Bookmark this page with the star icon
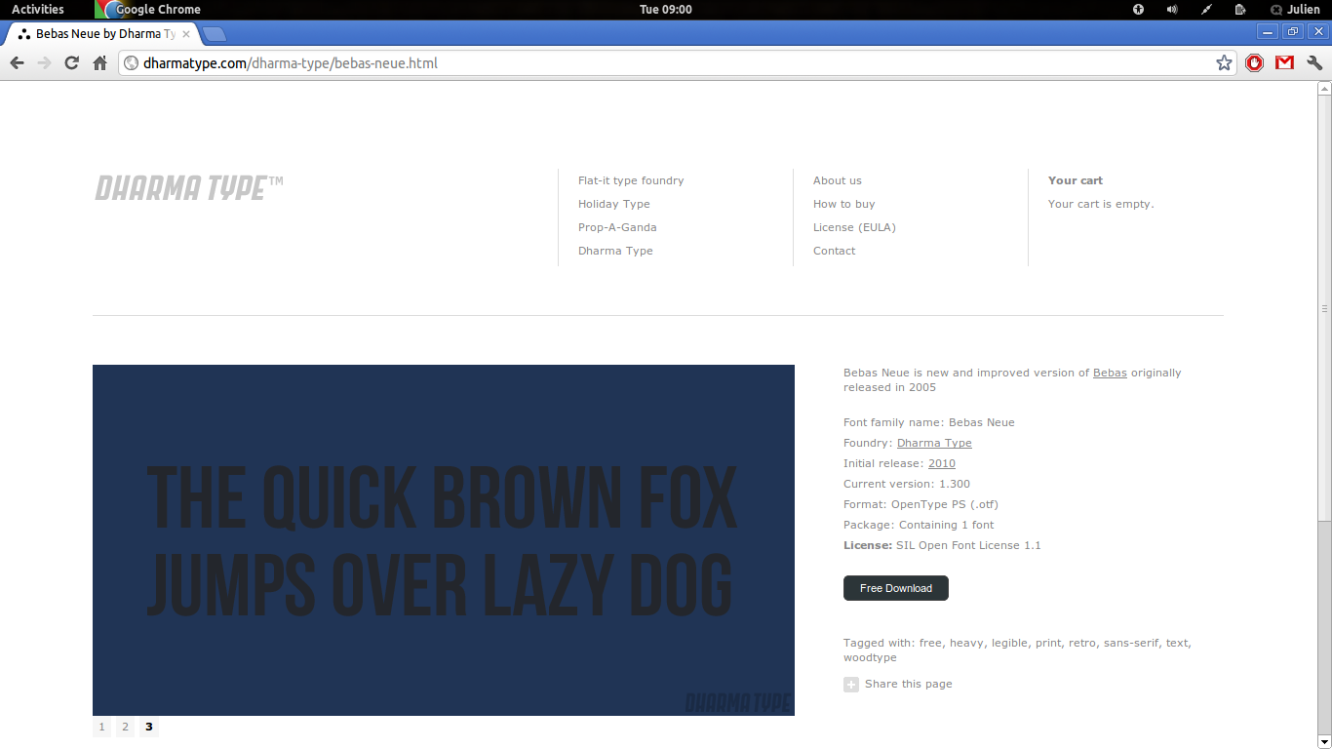 click(x=1224, y=63)
